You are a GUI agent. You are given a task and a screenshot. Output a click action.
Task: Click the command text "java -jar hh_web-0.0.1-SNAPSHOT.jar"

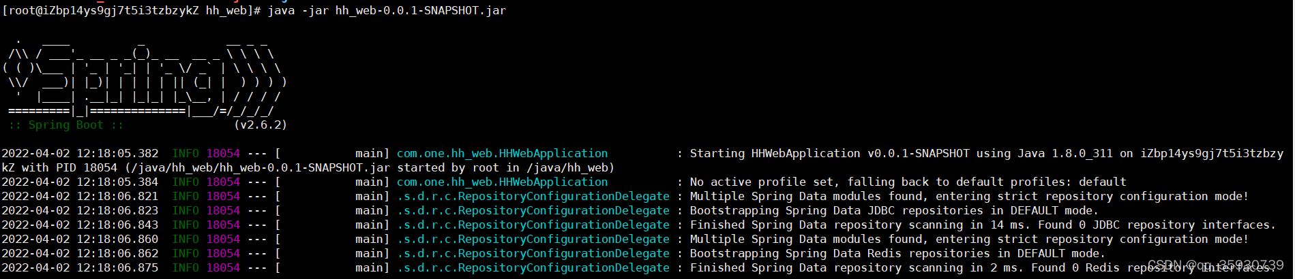click(387, 10)
